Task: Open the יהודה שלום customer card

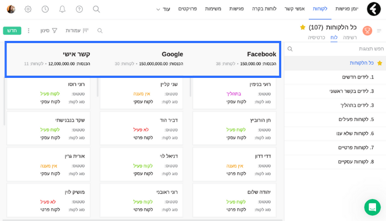Action: coord(234,200)
